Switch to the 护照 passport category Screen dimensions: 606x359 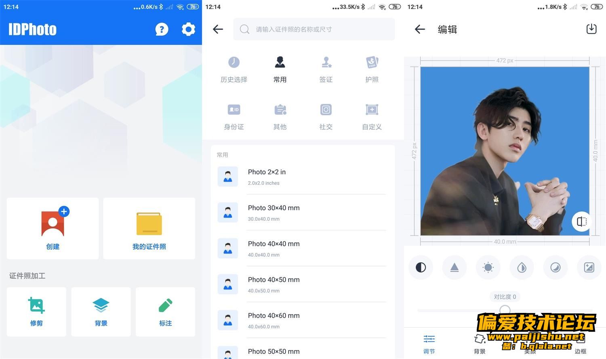[372, 70]
